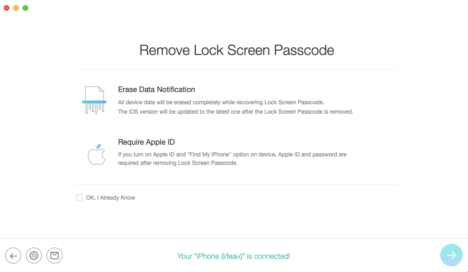This screenshot has height=272, width=468.
Task: Tick the "OK, I Already Know" checkbox
Action: click(x=79, y=198)
